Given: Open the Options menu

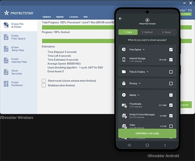Looking at the screenshot, I should (47, 17).
